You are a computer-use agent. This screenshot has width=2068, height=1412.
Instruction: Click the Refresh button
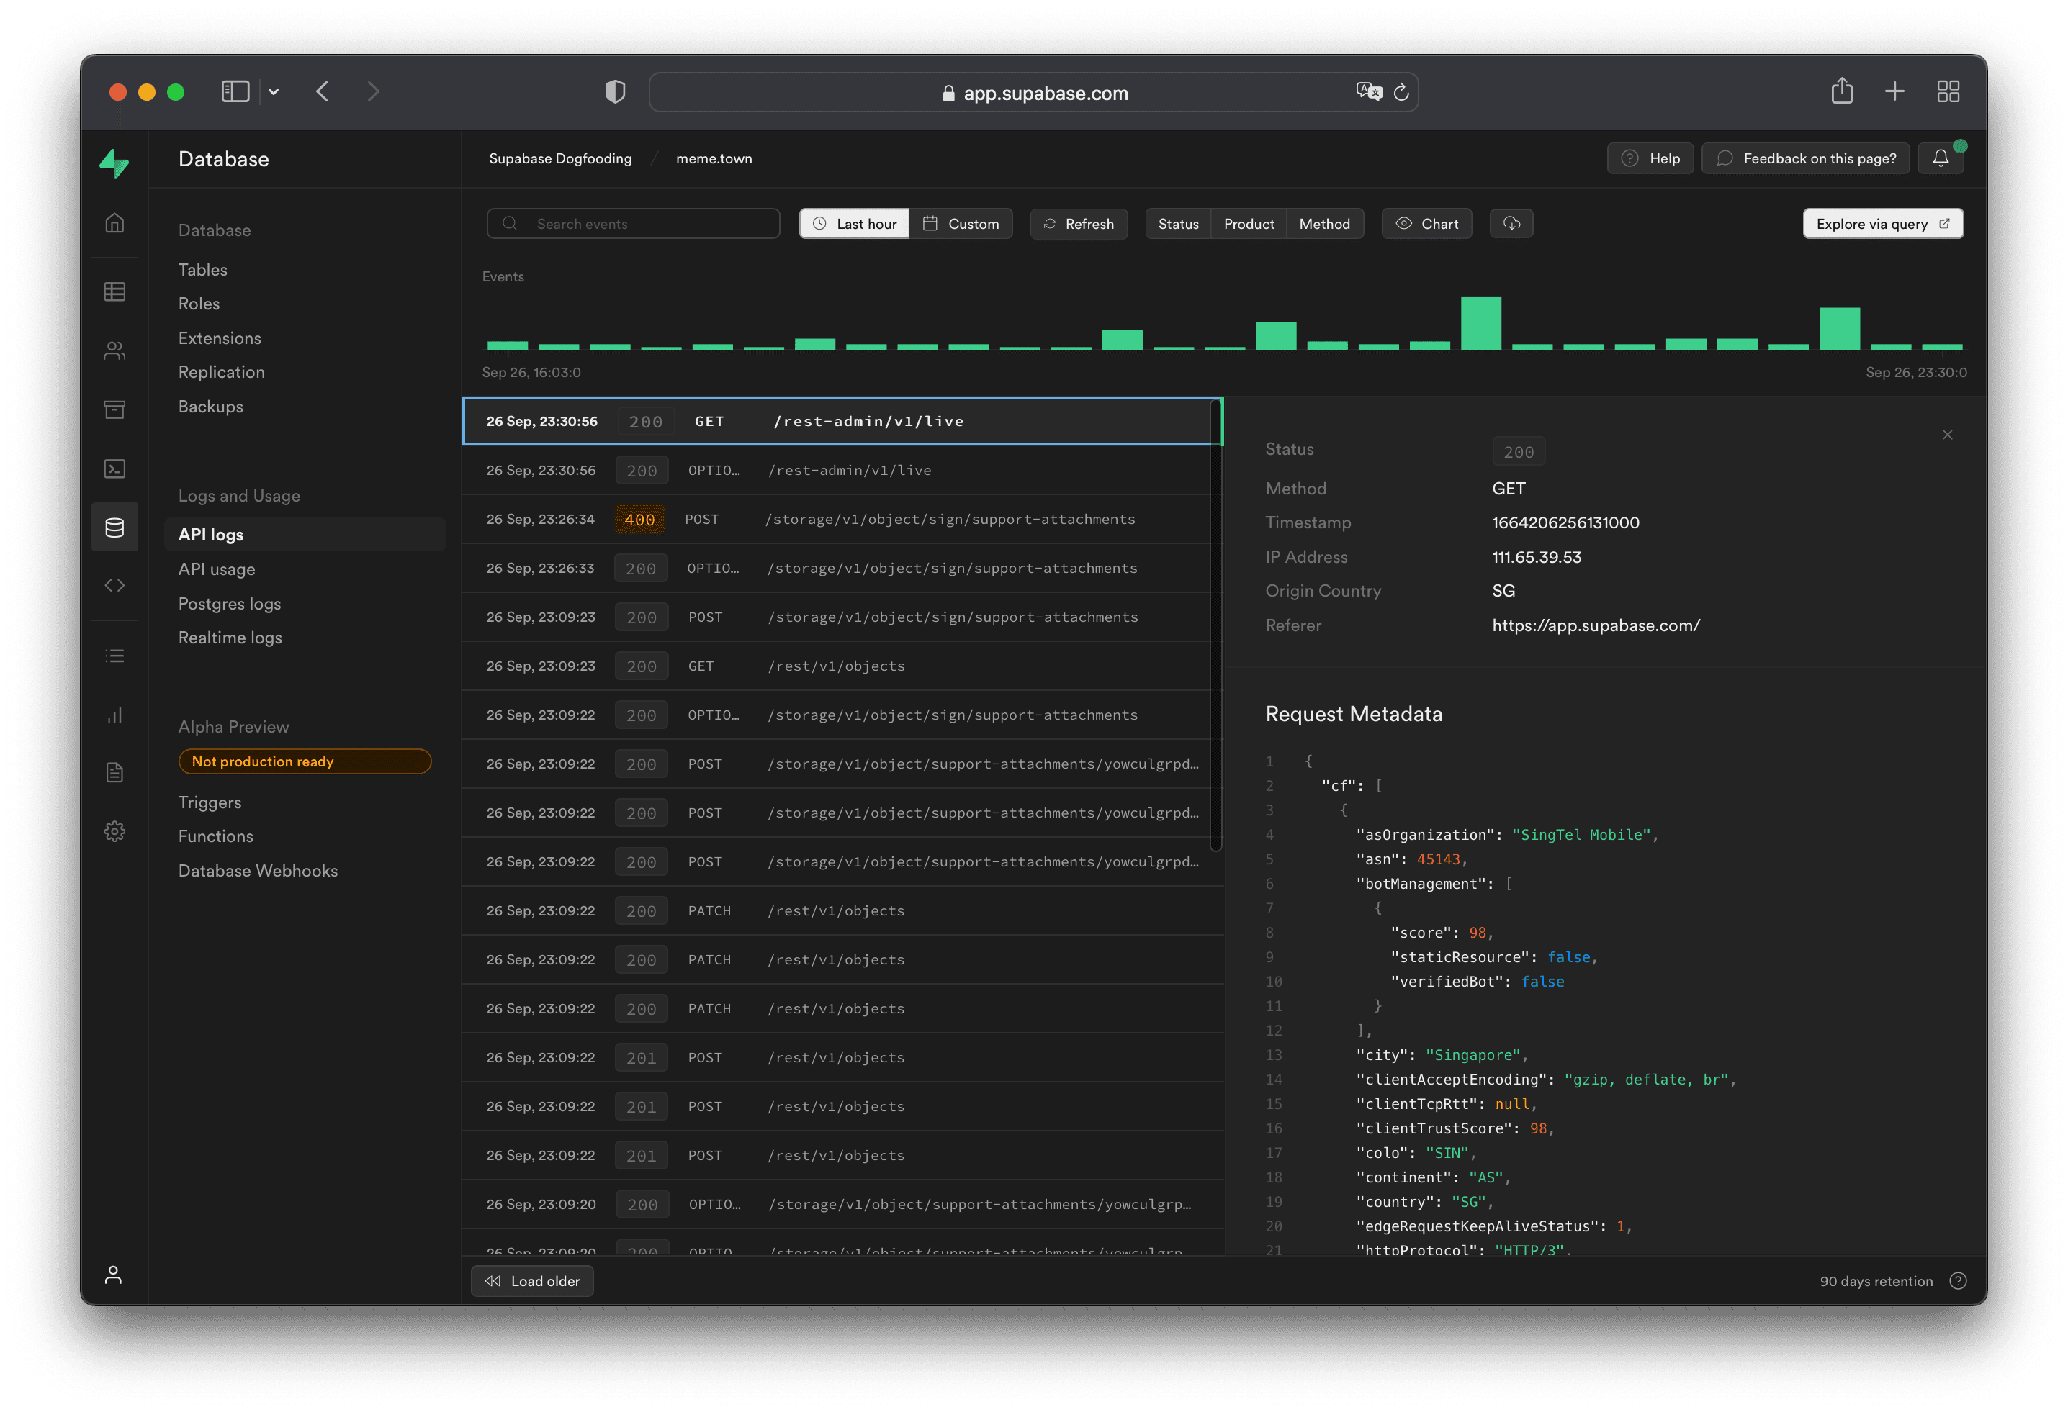click(x=1079, y=224)
